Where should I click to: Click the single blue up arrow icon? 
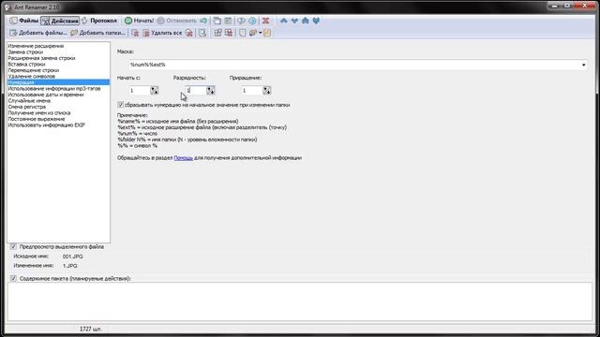click(283, 21)
